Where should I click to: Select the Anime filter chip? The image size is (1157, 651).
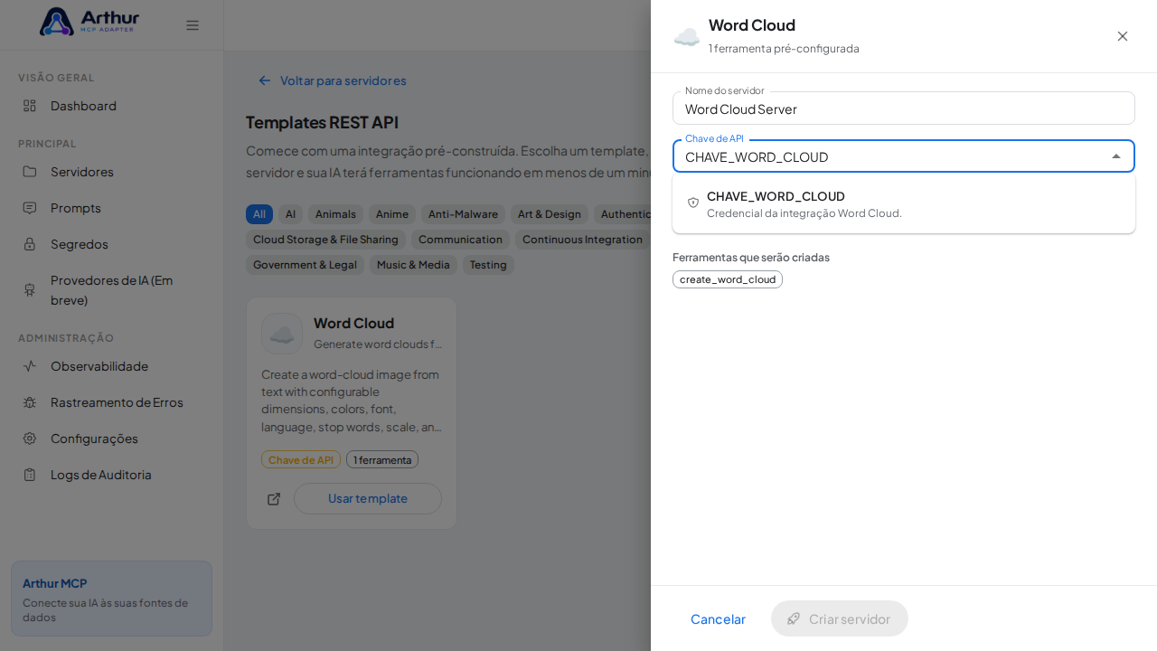(392, 214)
